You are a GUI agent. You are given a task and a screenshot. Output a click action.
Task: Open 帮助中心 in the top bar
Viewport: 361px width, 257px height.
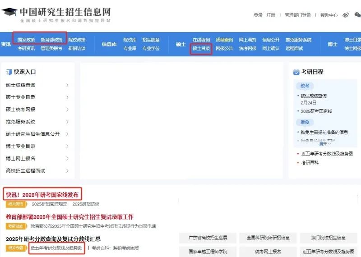point(329,15)
